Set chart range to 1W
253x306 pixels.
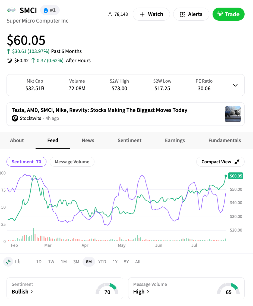[51, 262]
